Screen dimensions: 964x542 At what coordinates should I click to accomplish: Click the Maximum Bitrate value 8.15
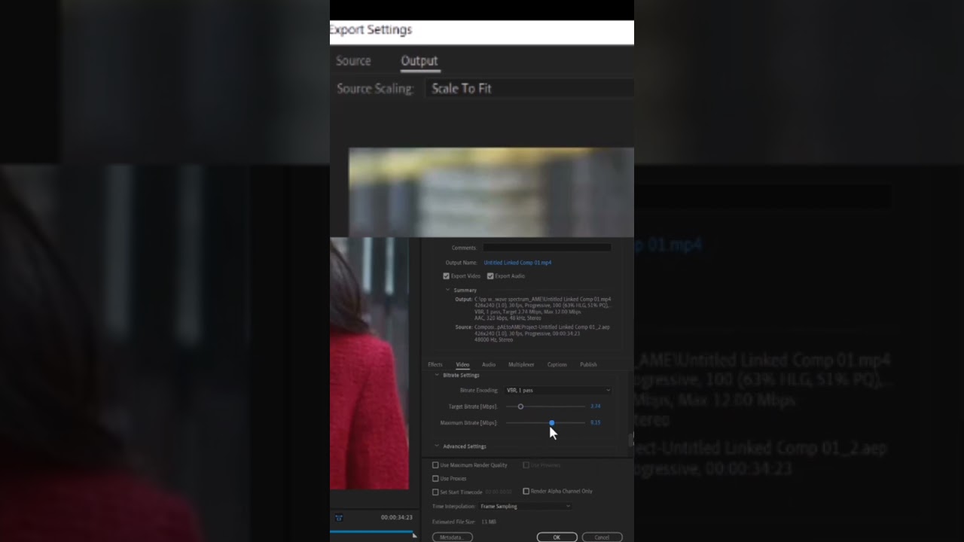(x=596, y=423)
